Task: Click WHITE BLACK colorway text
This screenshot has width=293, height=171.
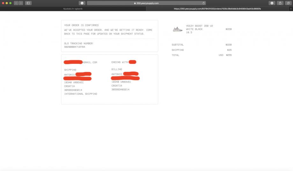Action: click(x=194, y=29)
